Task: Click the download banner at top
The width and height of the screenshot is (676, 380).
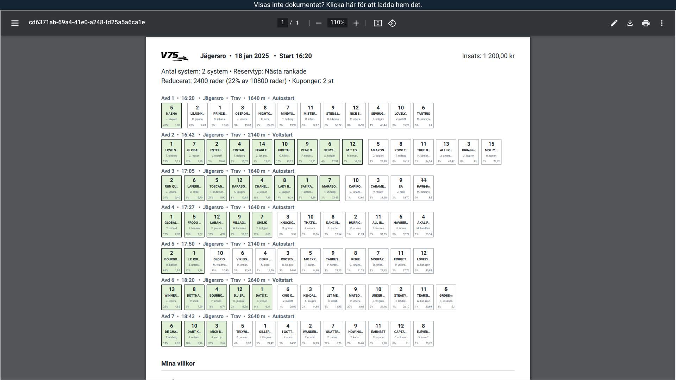Action: (338, 5)
